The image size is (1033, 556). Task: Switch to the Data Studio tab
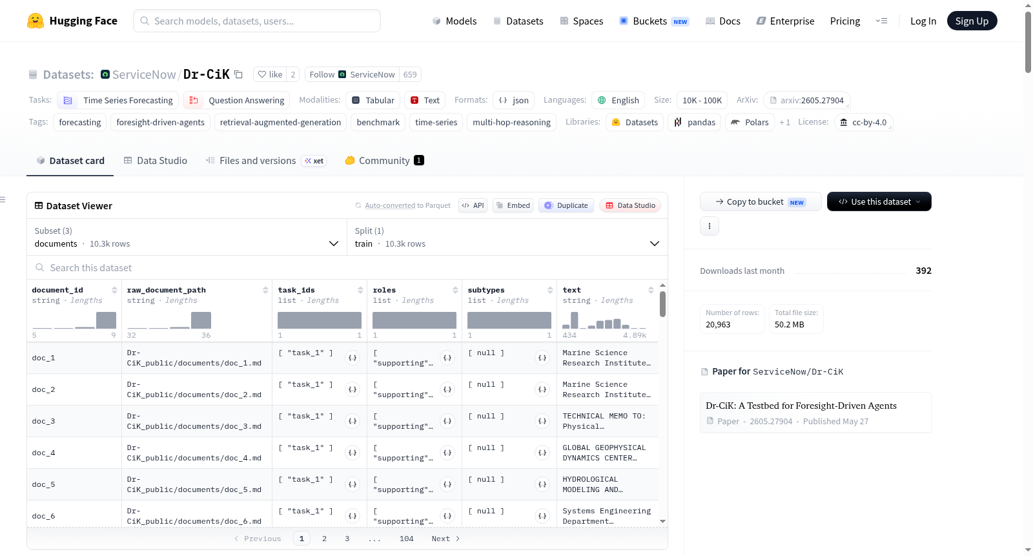[156, 160]
